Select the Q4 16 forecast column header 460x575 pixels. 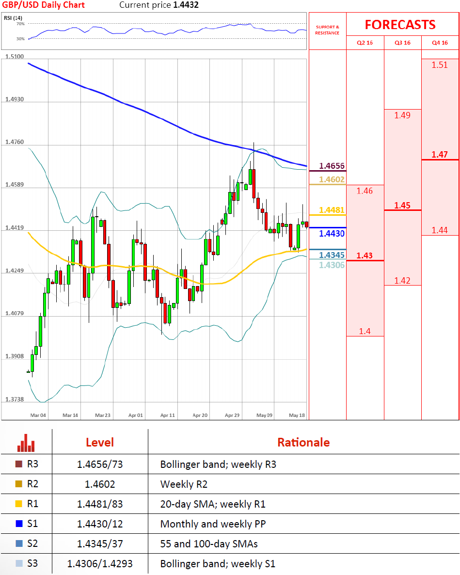tap(440, 43)
